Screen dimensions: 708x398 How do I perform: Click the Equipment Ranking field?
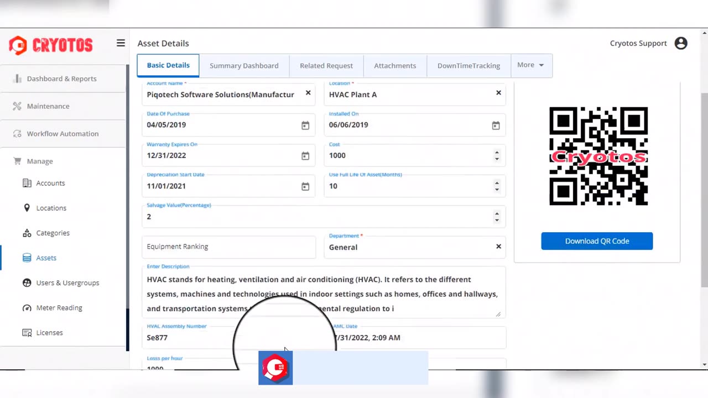228,247
